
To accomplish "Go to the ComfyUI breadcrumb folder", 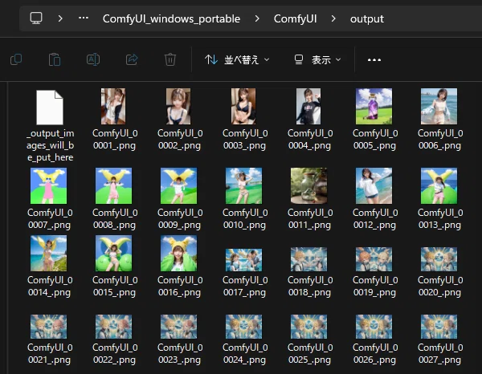I will point(295,18).
